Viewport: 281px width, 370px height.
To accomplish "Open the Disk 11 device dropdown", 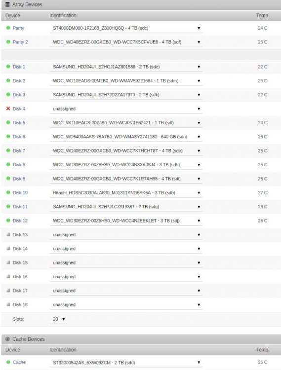I will click(126, 207).
